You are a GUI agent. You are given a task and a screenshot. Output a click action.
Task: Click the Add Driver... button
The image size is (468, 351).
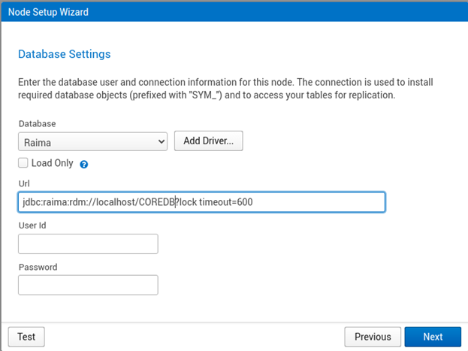[209, 141]
